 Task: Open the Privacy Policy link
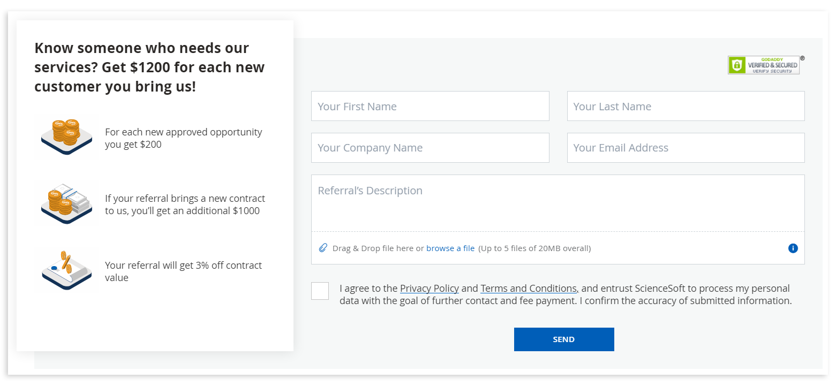pyautogui.click(x=429, y=289)
